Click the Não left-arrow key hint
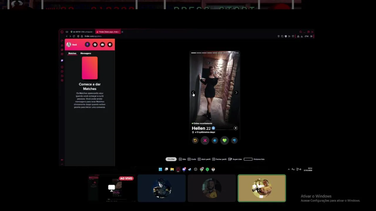This screenshot has width=376, height=211. click(x=182, y=159)
